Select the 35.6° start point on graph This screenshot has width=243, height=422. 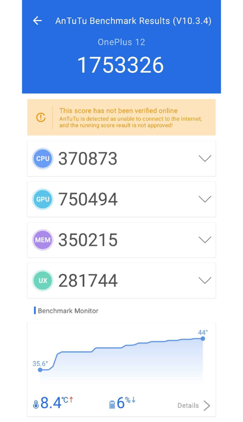(x=40, y=370)
